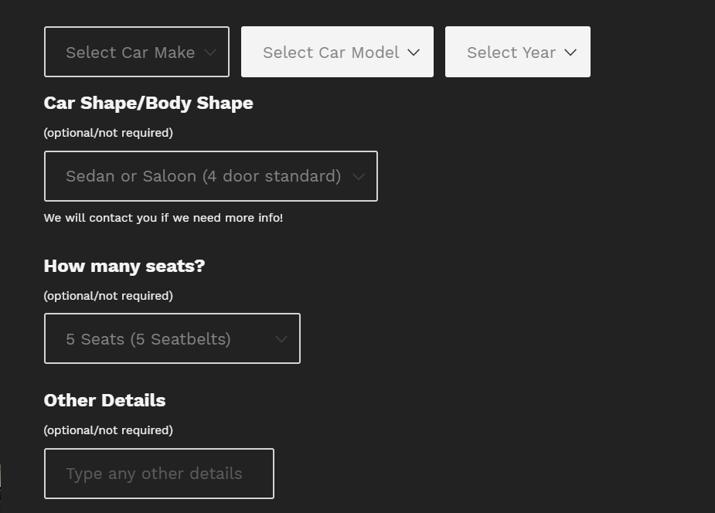Click the Car Shape/Body Shape heading
This screenshot has height=513, width=715.
tap(148, 103)
